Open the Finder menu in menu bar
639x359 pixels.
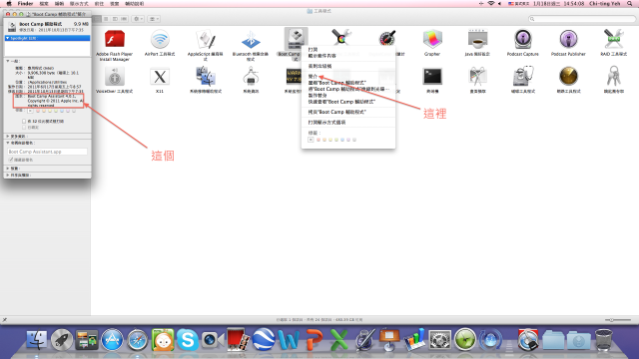coord(25,3)
